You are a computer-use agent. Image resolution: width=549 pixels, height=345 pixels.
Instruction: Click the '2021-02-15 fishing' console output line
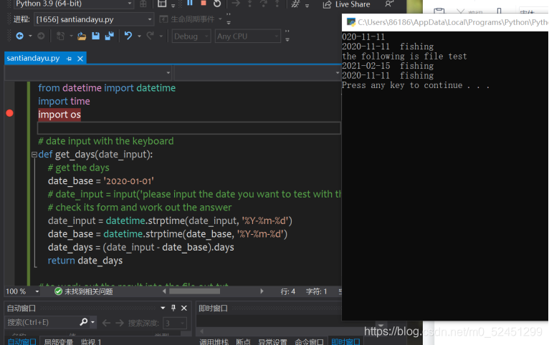coord(388,66)
